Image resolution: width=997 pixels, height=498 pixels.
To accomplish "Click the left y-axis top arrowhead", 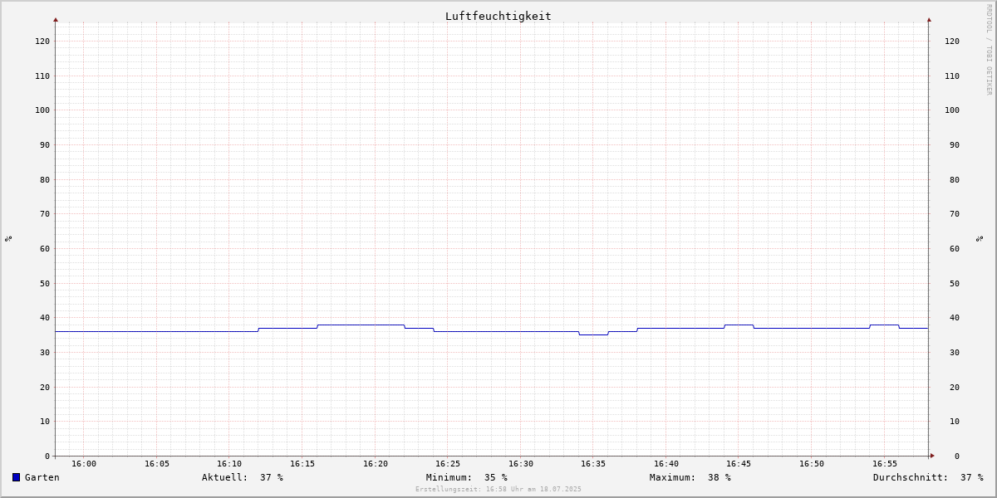I will [x=56, y=19].
